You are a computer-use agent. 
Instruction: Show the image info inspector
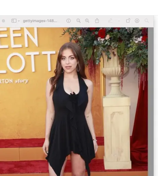click(x=68, y=21)
